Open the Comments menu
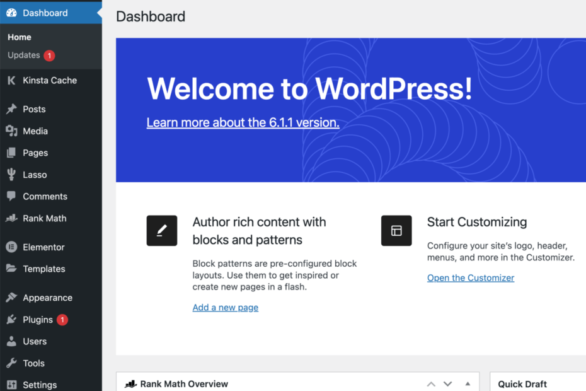 (x=51, y=196)
